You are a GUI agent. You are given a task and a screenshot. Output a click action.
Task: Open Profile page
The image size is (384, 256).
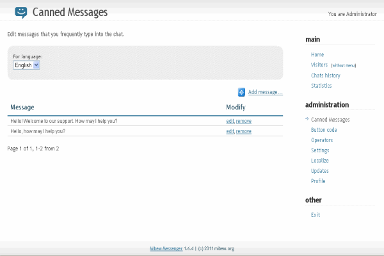318,181
